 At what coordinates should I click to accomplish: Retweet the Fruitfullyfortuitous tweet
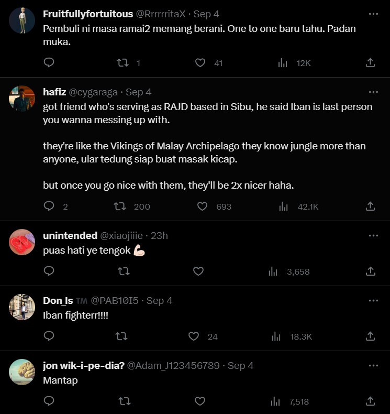(122, 63)
